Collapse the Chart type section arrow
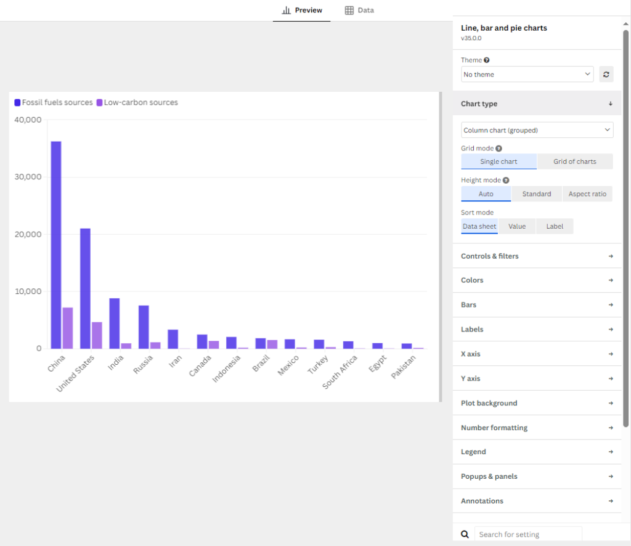Screen dimensions: 631x546 point(611,104)
